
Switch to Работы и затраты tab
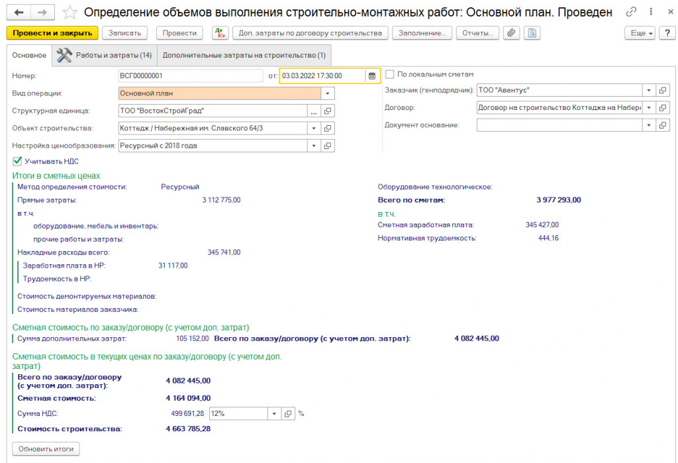pos(105,56)
